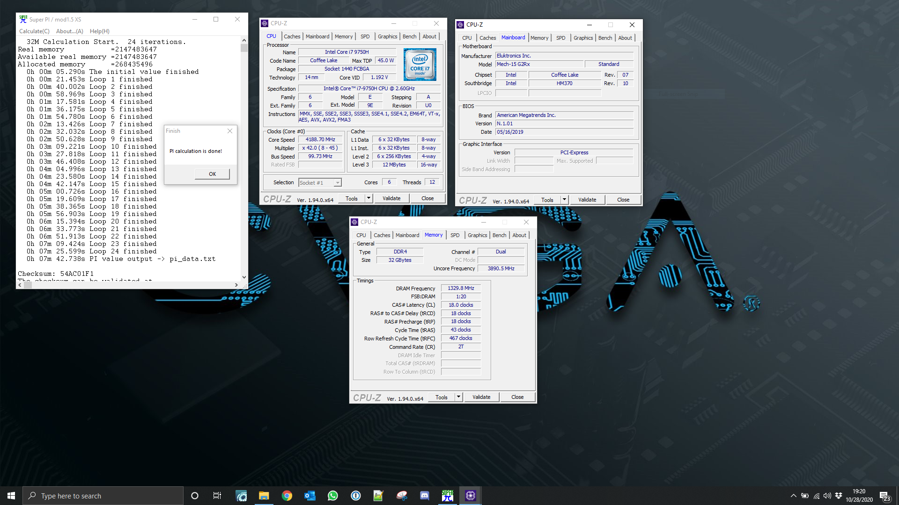Open Dropbox tray icon
The image size is (899, 505).
click(839, 496)
